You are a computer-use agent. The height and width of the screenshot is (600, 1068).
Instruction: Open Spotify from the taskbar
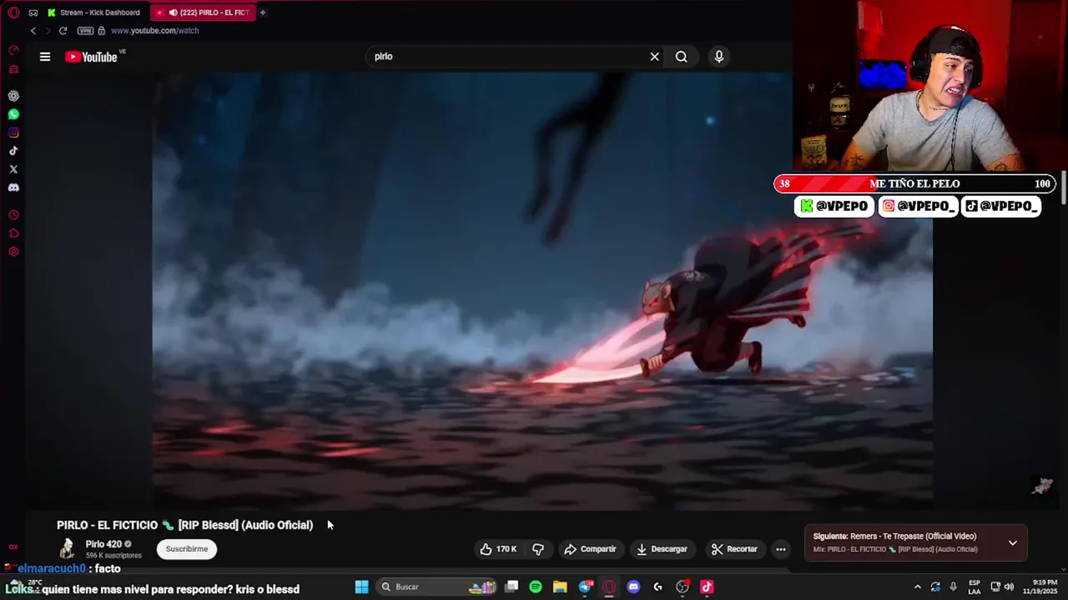coord(536,587)
